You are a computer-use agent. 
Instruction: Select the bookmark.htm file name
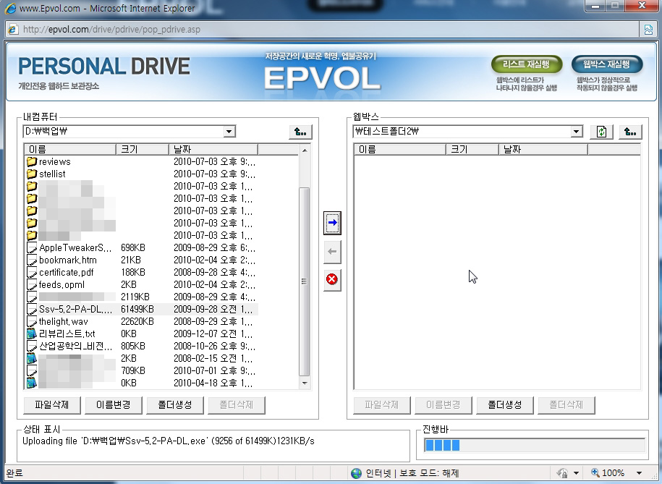[x=68, y=260]
